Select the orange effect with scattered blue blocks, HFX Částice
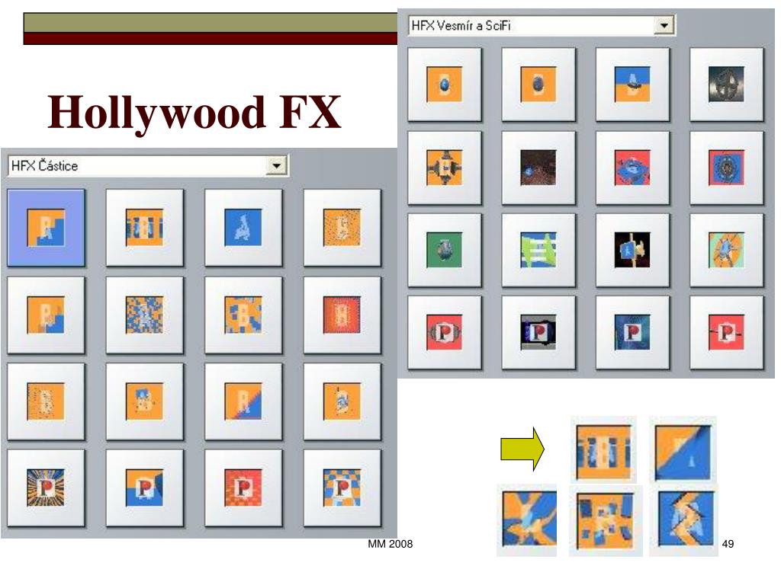781x585 pixels. click(243, 315)
